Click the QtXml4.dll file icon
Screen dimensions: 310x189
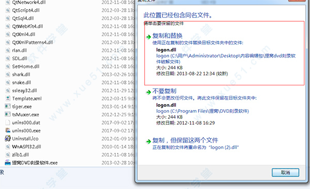point(8,35)
